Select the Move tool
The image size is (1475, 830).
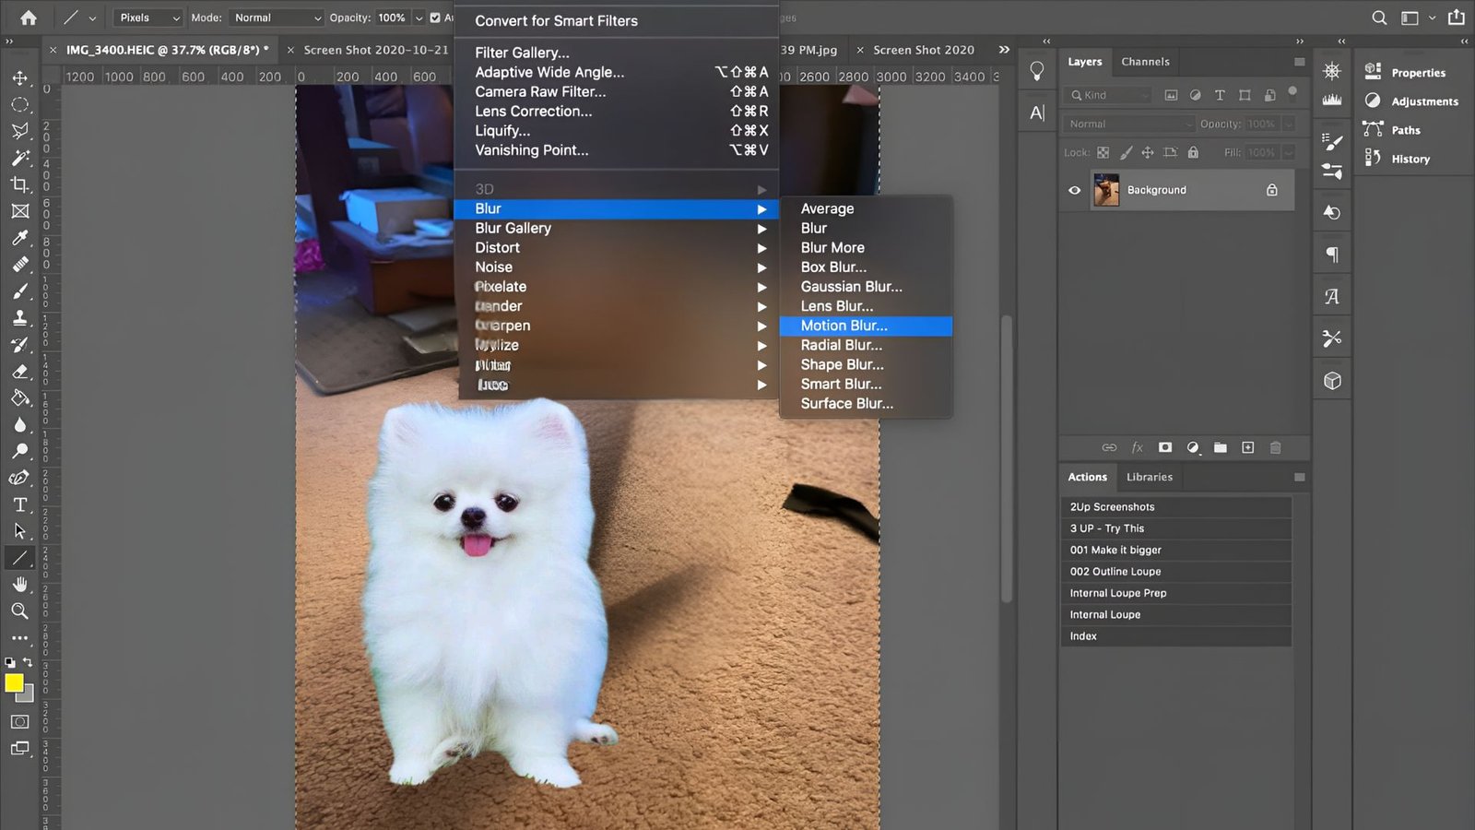coord(19,77)
